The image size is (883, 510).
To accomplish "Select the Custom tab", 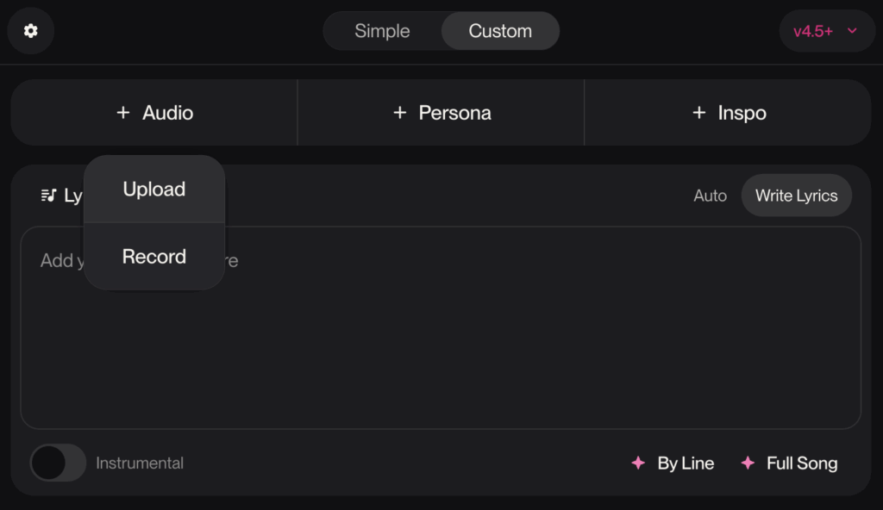I will pos(500,31).
